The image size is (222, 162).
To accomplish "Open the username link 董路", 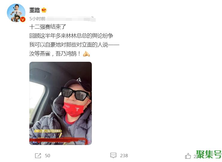I will [34, 10].
